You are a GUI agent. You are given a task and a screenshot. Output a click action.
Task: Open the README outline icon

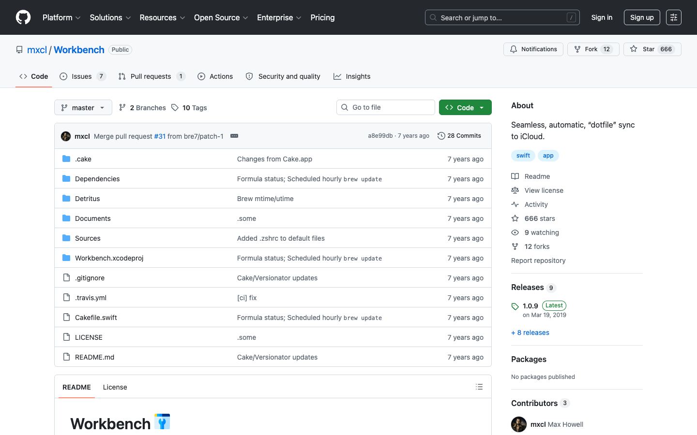[x=479, y=387]
